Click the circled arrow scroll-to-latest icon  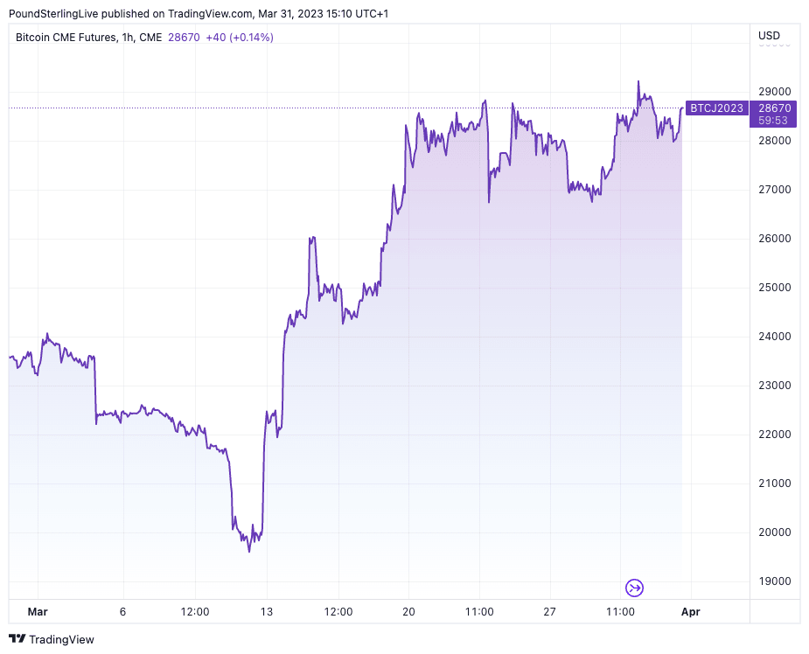(635, 588)
